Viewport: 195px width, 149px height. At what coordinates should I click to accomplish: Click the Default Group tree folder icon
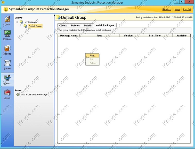tap(25, 26)
